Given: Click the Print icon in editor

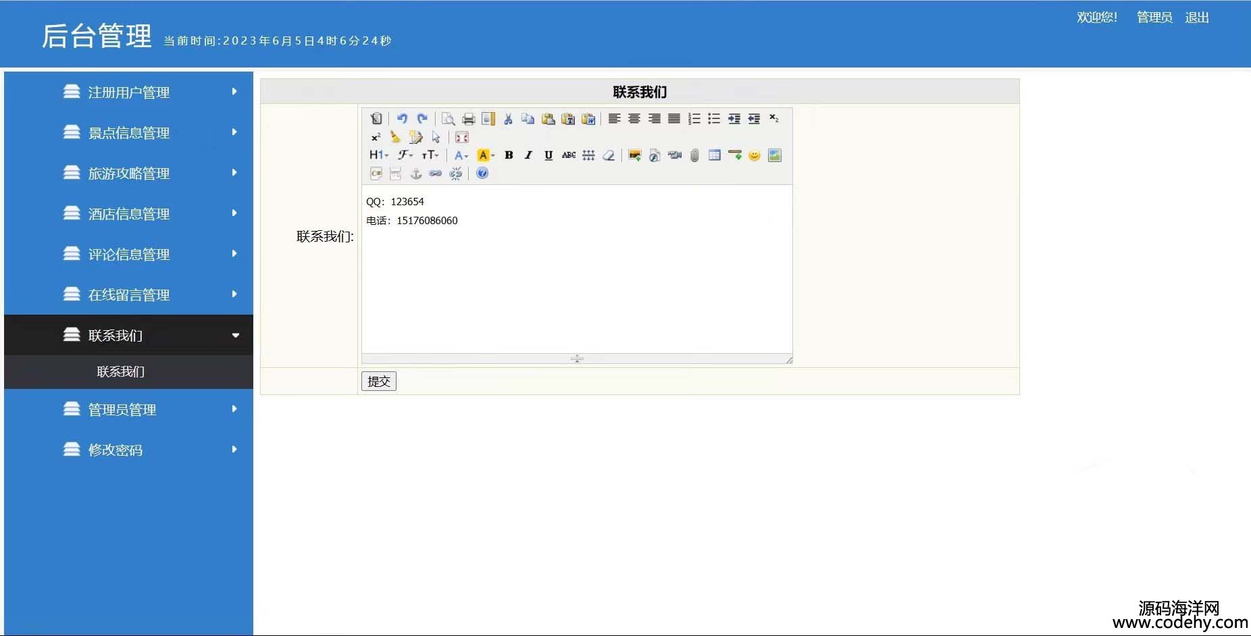Looking at the screenshot, I should click(468, 119).
